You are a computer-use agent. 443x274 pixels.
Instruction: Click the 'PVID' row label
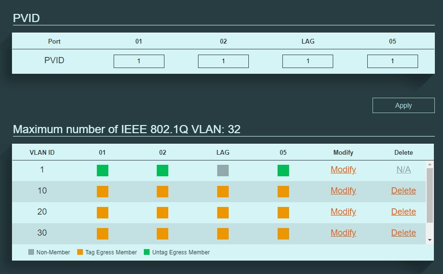tap(54, 60)
